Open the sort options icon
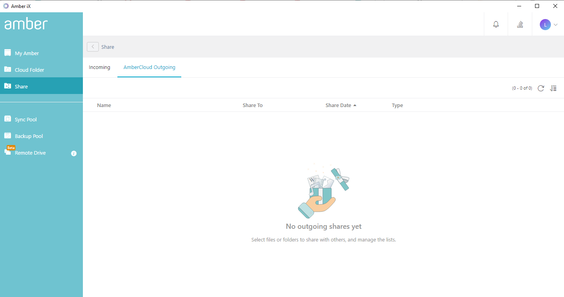This screenshot has width=564, height=297. 554,88
